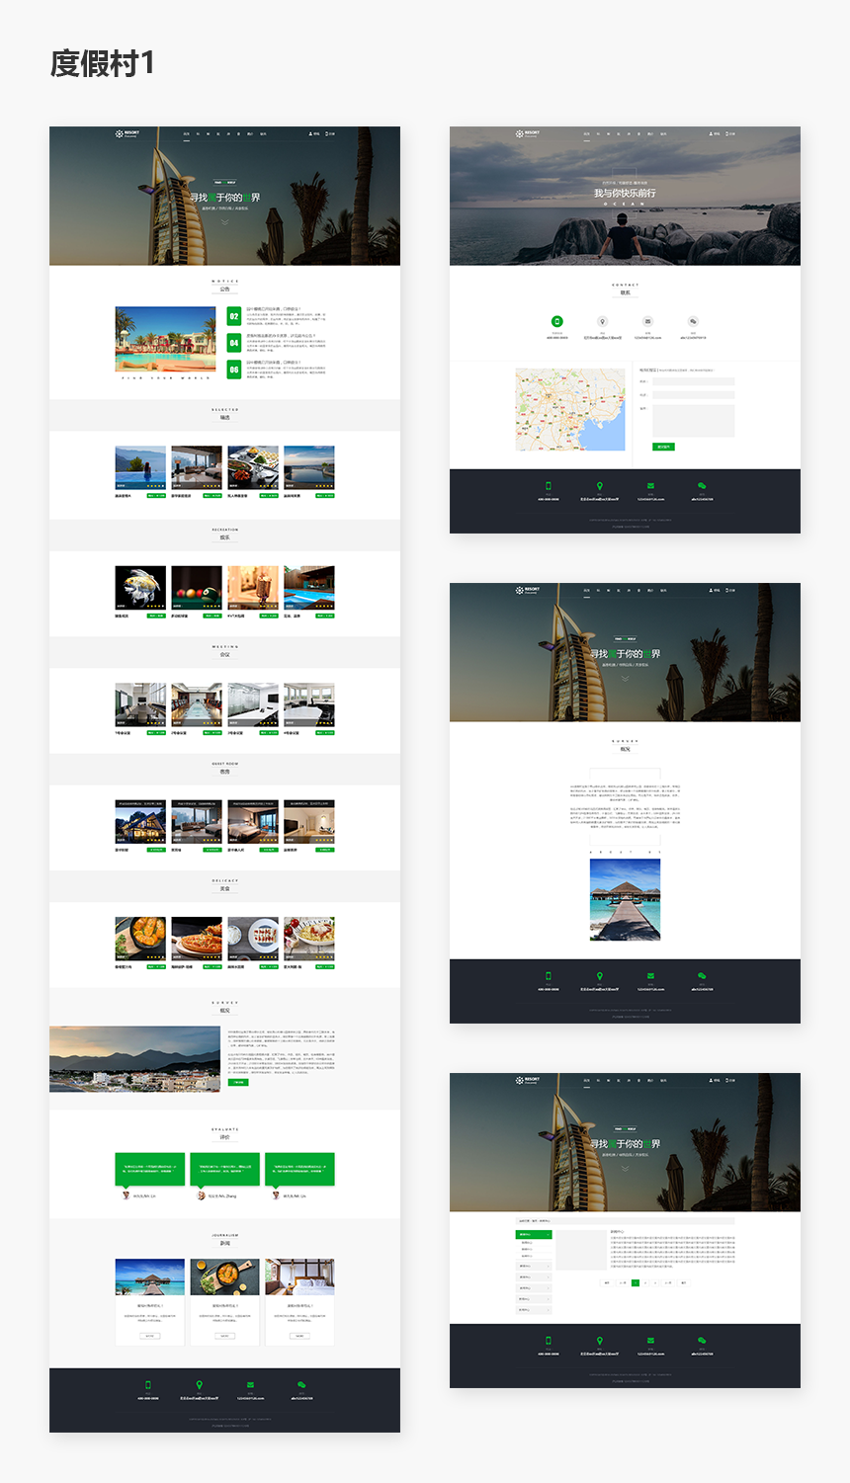Click the mail icon in the homepage mockup footer
The image size is (850, 1483).
pyautogui.click(x=250, y=1385)
